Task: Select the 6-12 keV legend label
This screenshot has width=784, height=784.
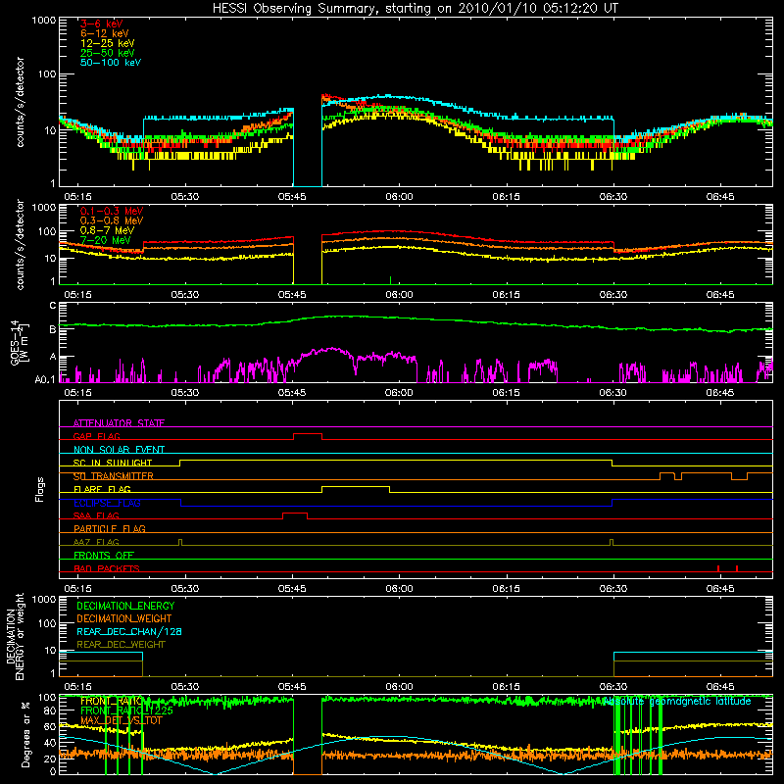Action: pyautogui.click(x=105, y=33)
